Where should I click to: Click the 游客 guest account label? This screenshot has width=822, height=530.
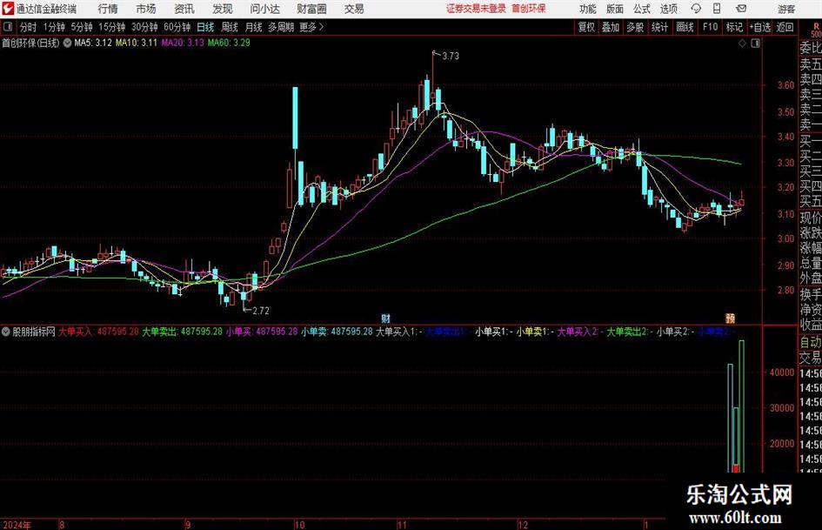(x=786, y=9)
